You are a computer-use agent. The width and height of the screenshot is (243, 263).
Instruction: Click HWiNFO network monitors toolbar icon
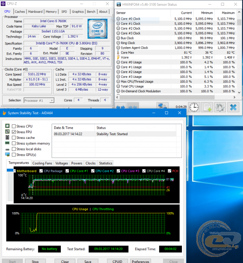pos(162,106)
